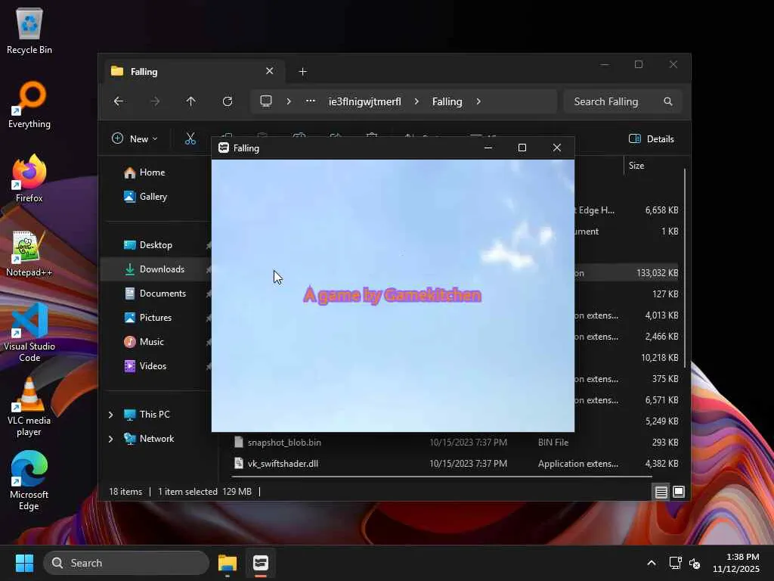Maximize the Falling game window
The width and height of the screenshot is (774, 581).
point(522,148)
